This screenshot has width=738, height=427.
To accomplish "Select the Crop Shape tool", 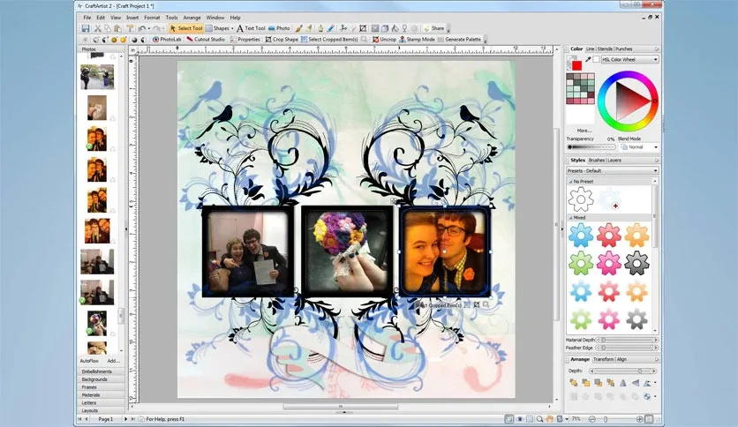I will point(282,40).
